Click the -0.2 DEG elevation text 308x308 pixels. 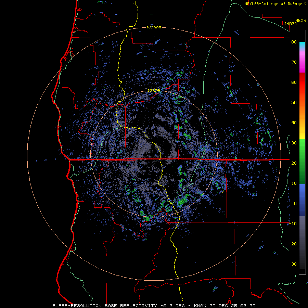173,306
